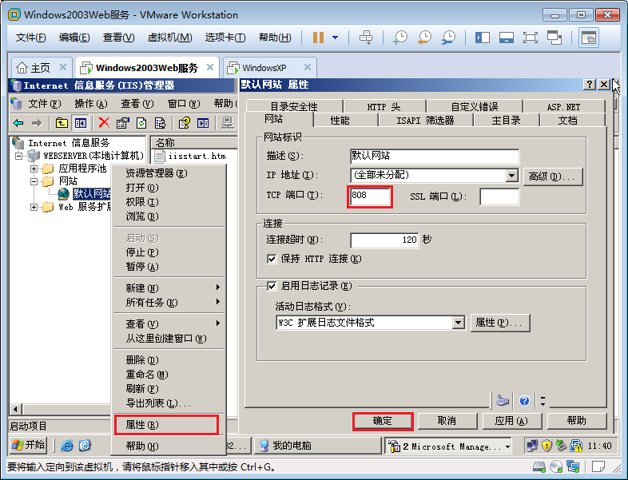Screen dimensions: 628x480
Task: Click the connection timeout field
Action: (x=384, y=240)
